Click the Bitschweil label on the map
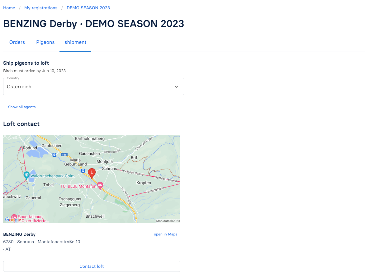Screen dimensions: 365x279 (x=95, y=216)
